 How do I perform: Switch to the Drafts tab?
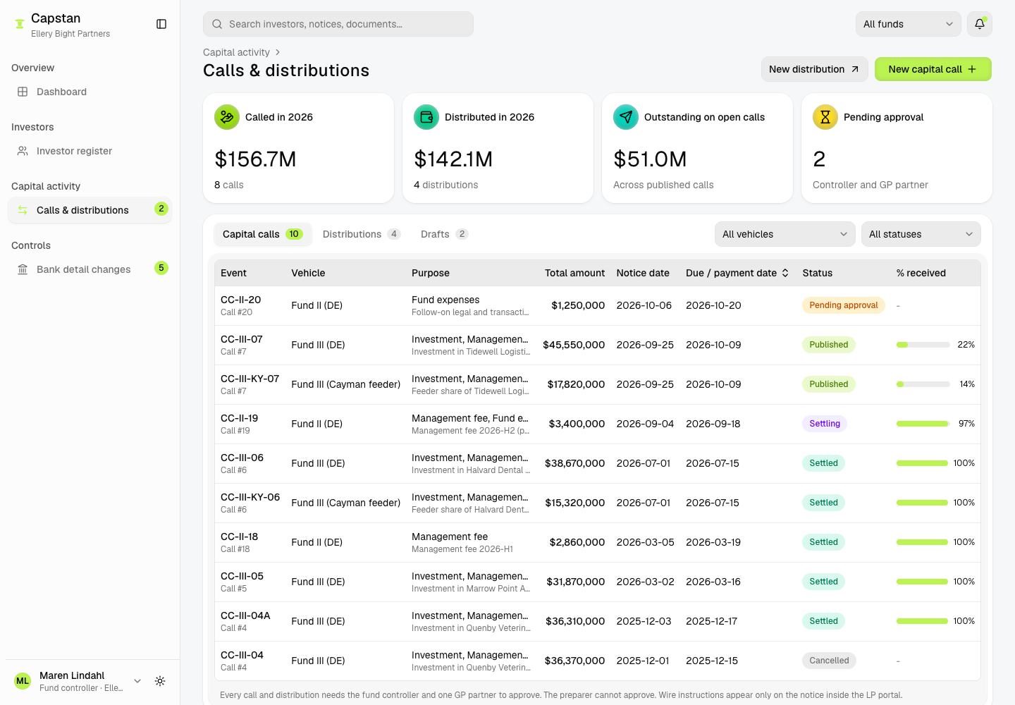tap(444, 234)
